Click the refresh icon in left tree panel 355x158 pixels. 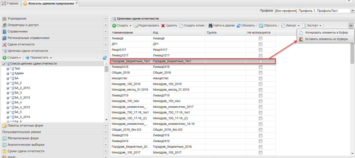(x=105, y=57)
